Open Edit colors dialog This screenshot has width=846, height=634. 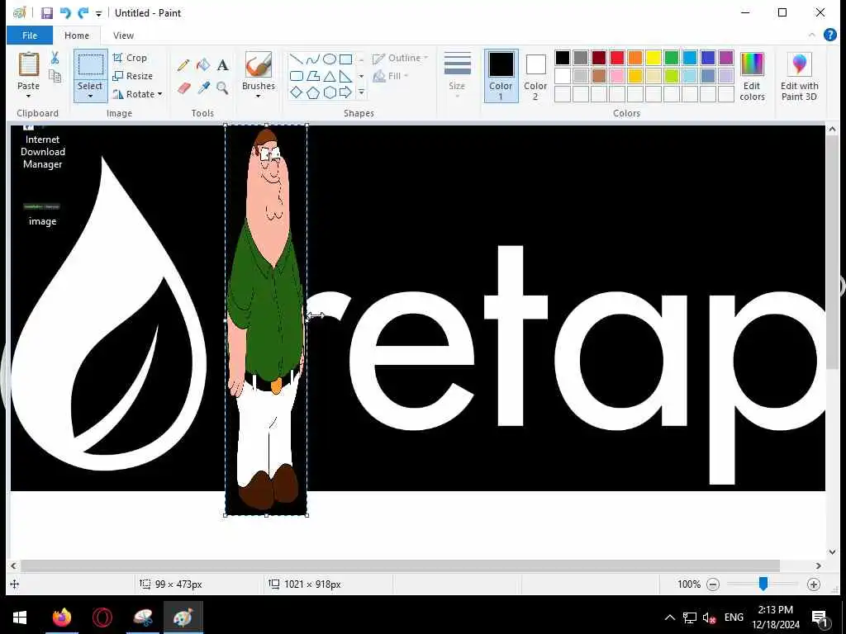(x=752, y=76)
